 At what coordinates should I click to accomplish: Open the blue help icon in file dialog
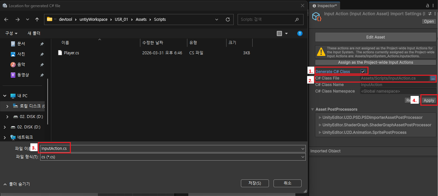tap(300, 33)
